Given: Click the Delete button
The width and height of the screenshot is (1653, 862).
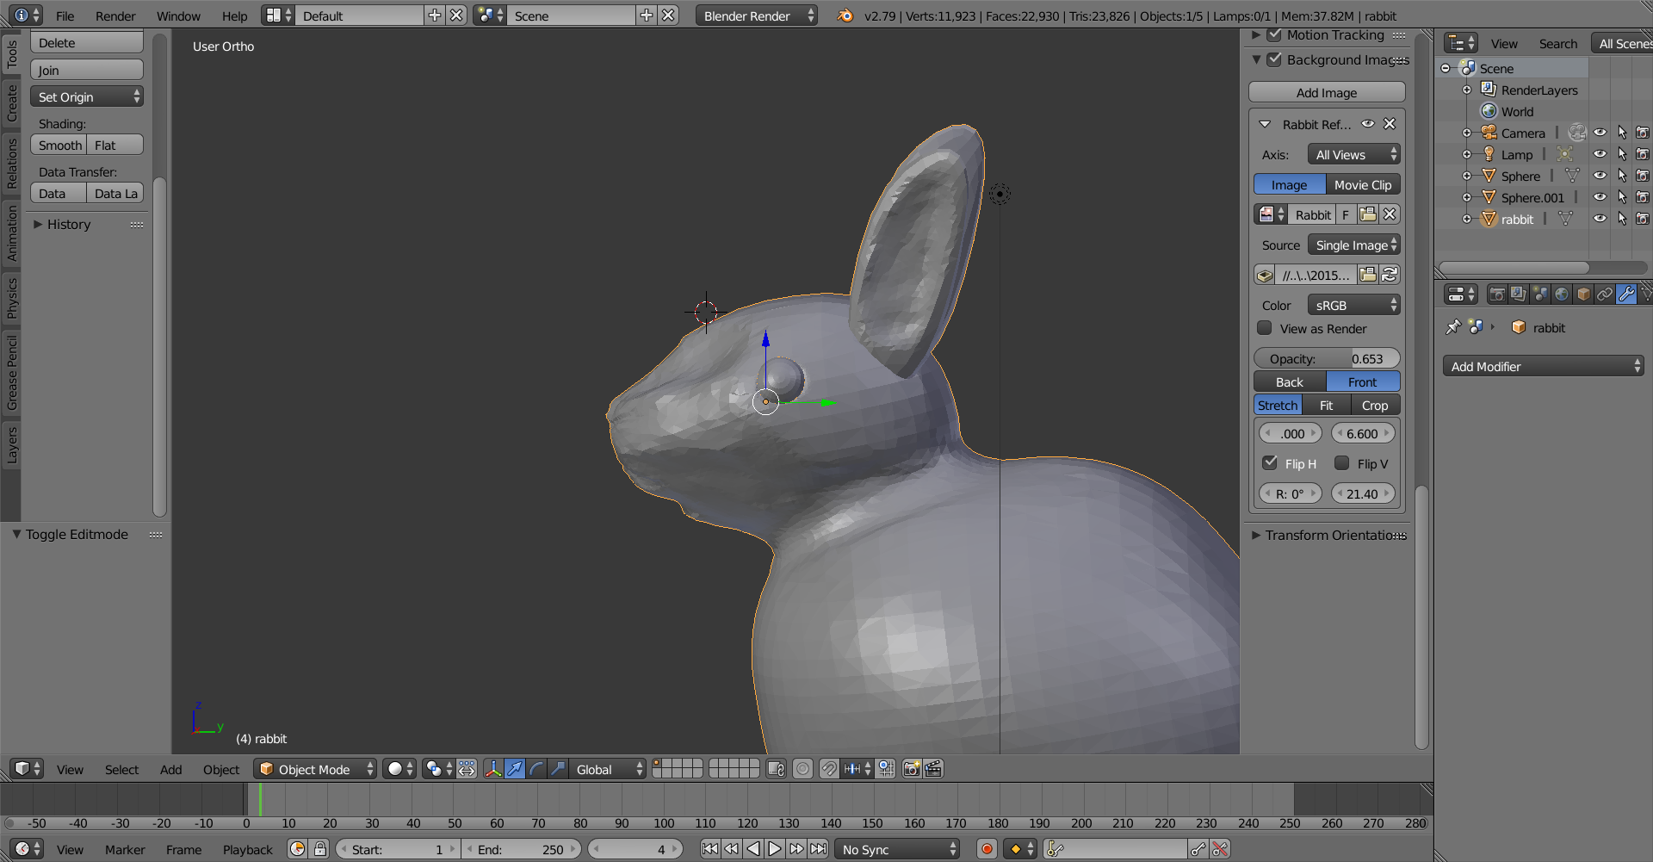Looking at the screenshot, I should 87,42.
